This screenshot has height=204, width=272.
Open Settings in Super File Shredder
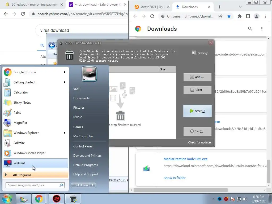tap(200, 53)
